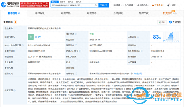Open legal representative 刘飞牛 link
The width and height of the screenshot is (184, 107).
coord(38,37)
